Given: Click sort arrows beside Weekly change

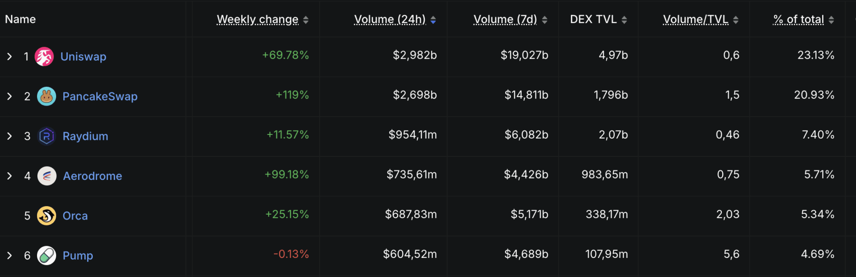Looking at the screenshot, I should point(306,20).
